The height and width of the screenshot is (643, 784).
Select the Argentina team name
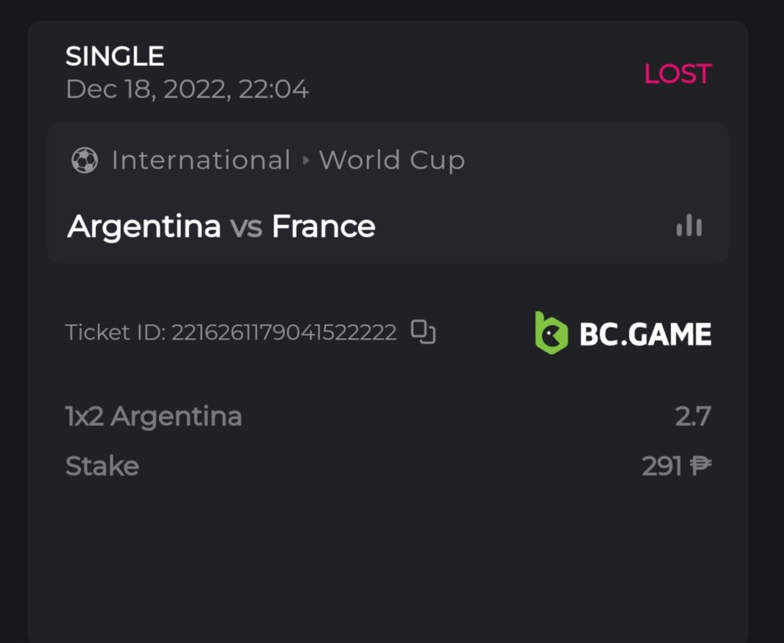point(144,227)
